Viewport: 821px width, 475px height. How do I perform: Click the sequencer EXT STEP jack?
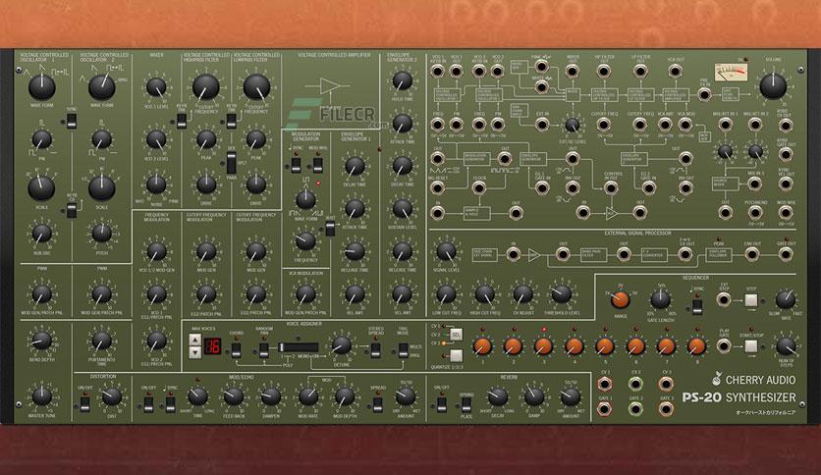(x=724, y=299)
